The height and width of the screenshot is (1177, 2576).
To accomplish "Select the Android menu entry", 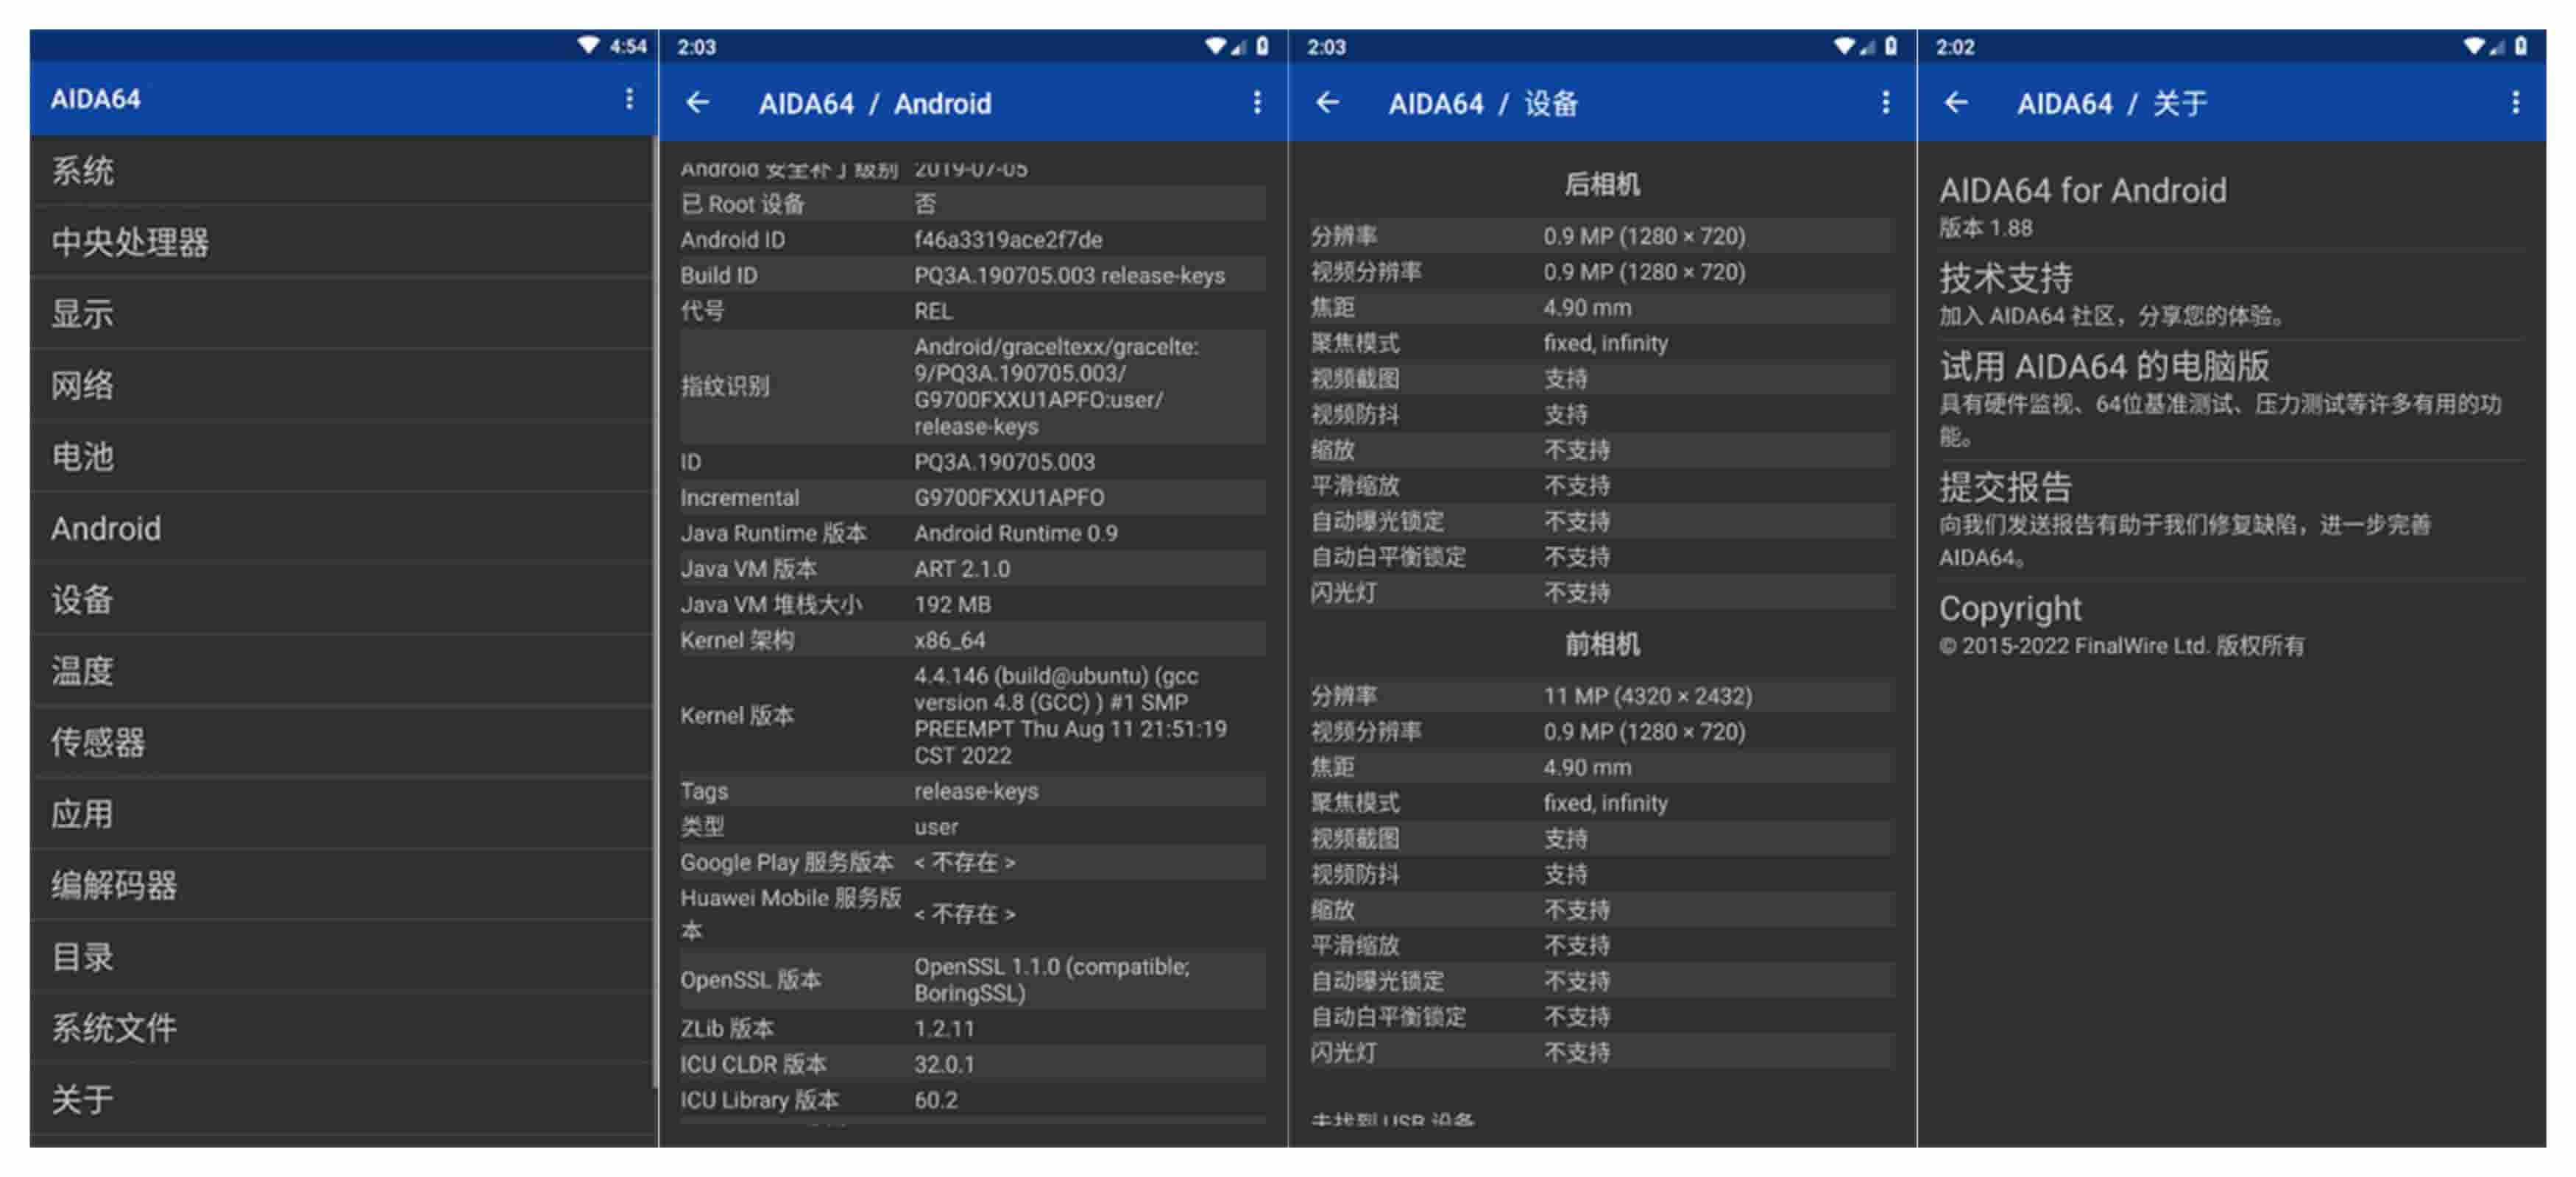I will 106,529.
